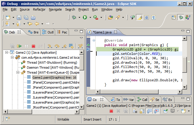Click the Back navigation arrow
This screenshot has width=194, height=125.
tap(37, 24)
